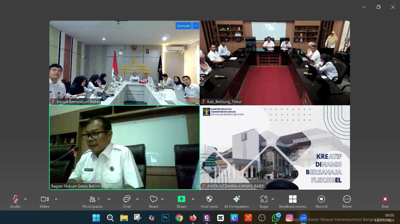Open the More options menu
Screen dimensions: 400x224
tap(347, 199)
